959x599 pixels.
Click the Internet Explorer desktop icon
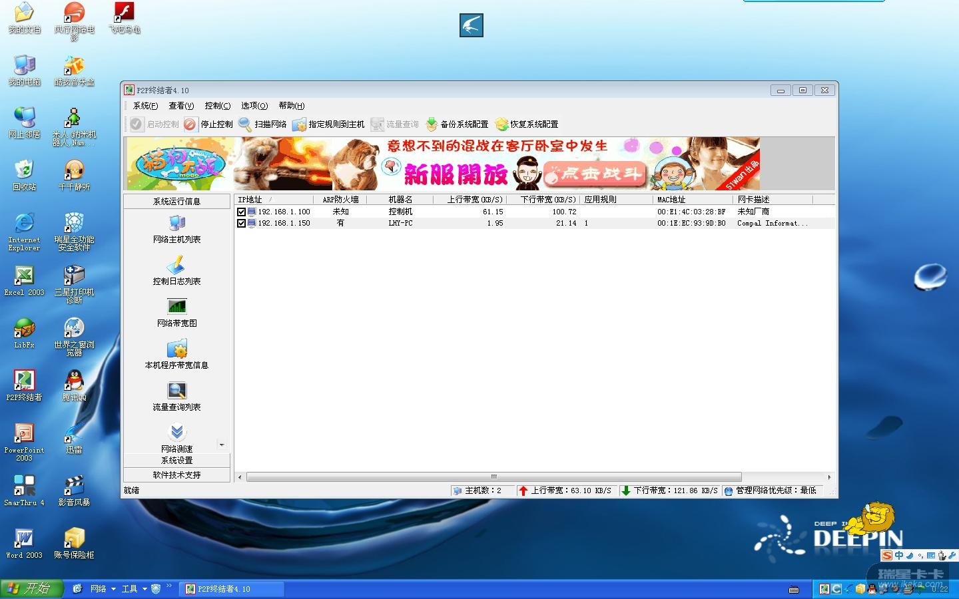coord(24,231)
